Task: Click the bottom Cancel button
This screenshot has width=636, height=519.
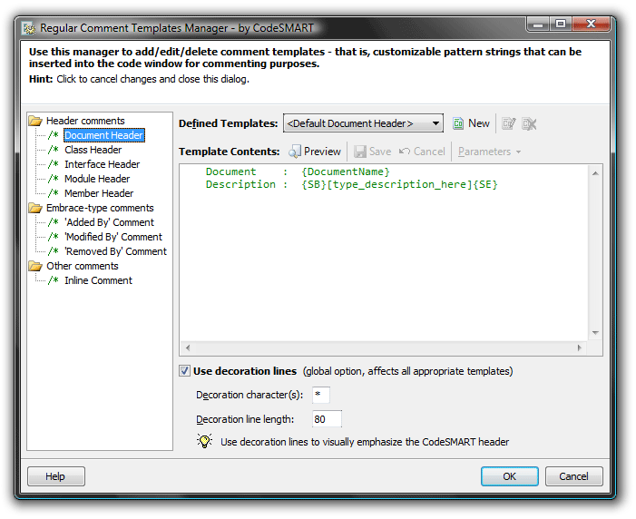Action: (573, 476)
